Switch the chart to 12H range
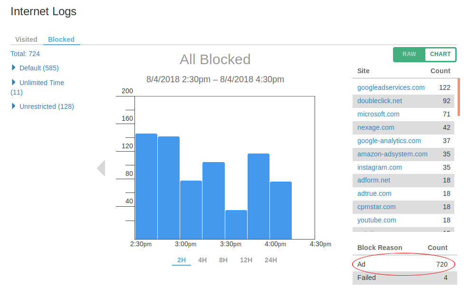 coord(246,260)
